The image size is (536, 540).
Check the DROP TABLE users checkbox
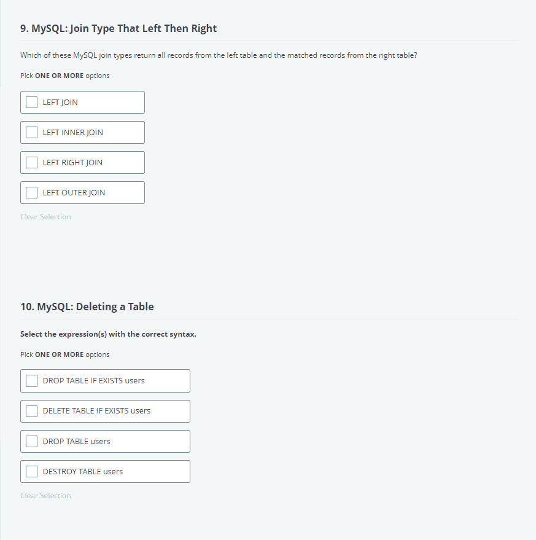[31, 440]
